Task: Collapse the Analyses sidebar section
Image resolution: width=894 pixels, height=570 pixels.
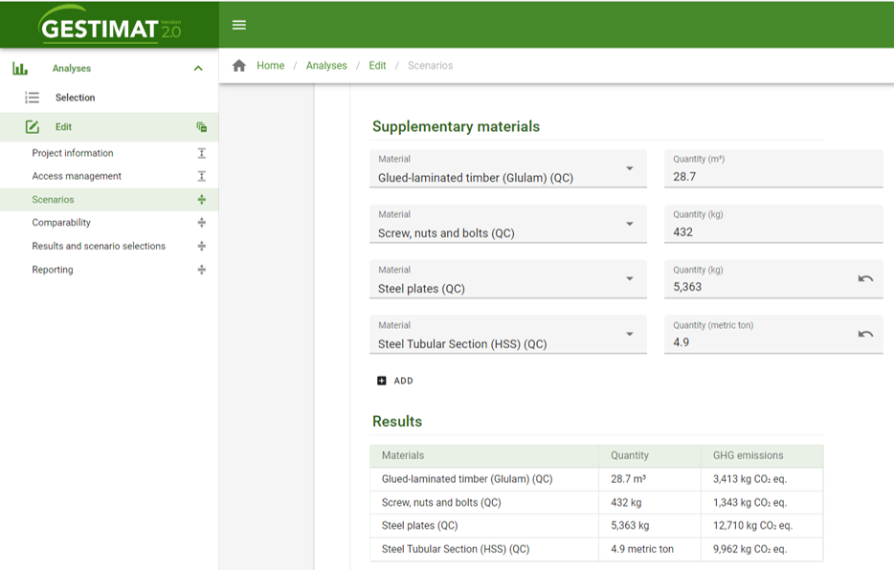Action: coord(198,69)
